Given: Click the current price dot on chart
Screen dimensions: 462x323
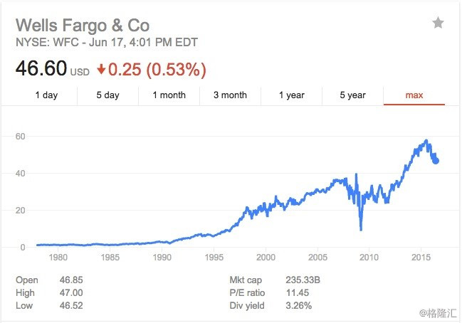Looking at the screenshot, I should pyautogui.click(x=436, y=161).
